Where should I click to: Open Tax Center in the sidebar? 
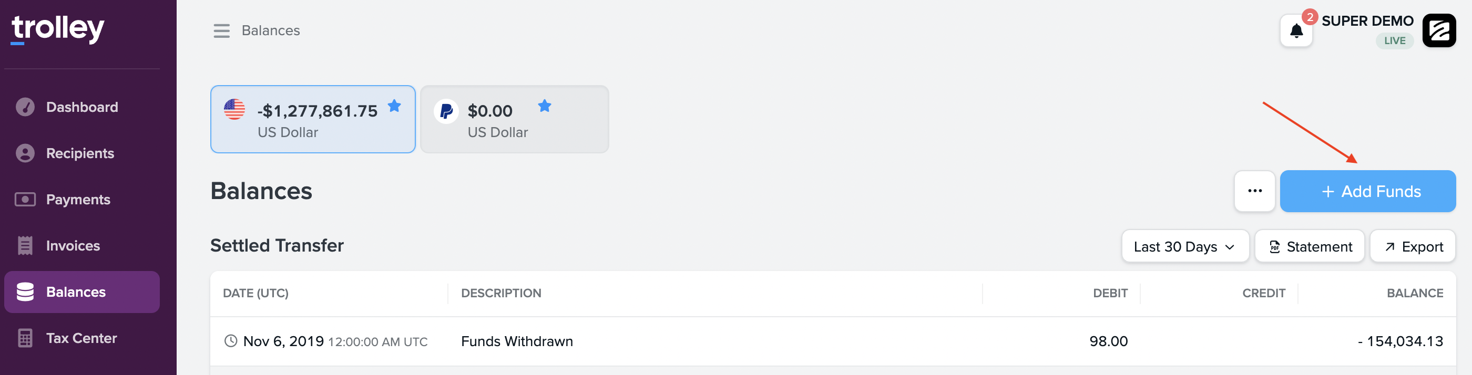coord(81,338)
